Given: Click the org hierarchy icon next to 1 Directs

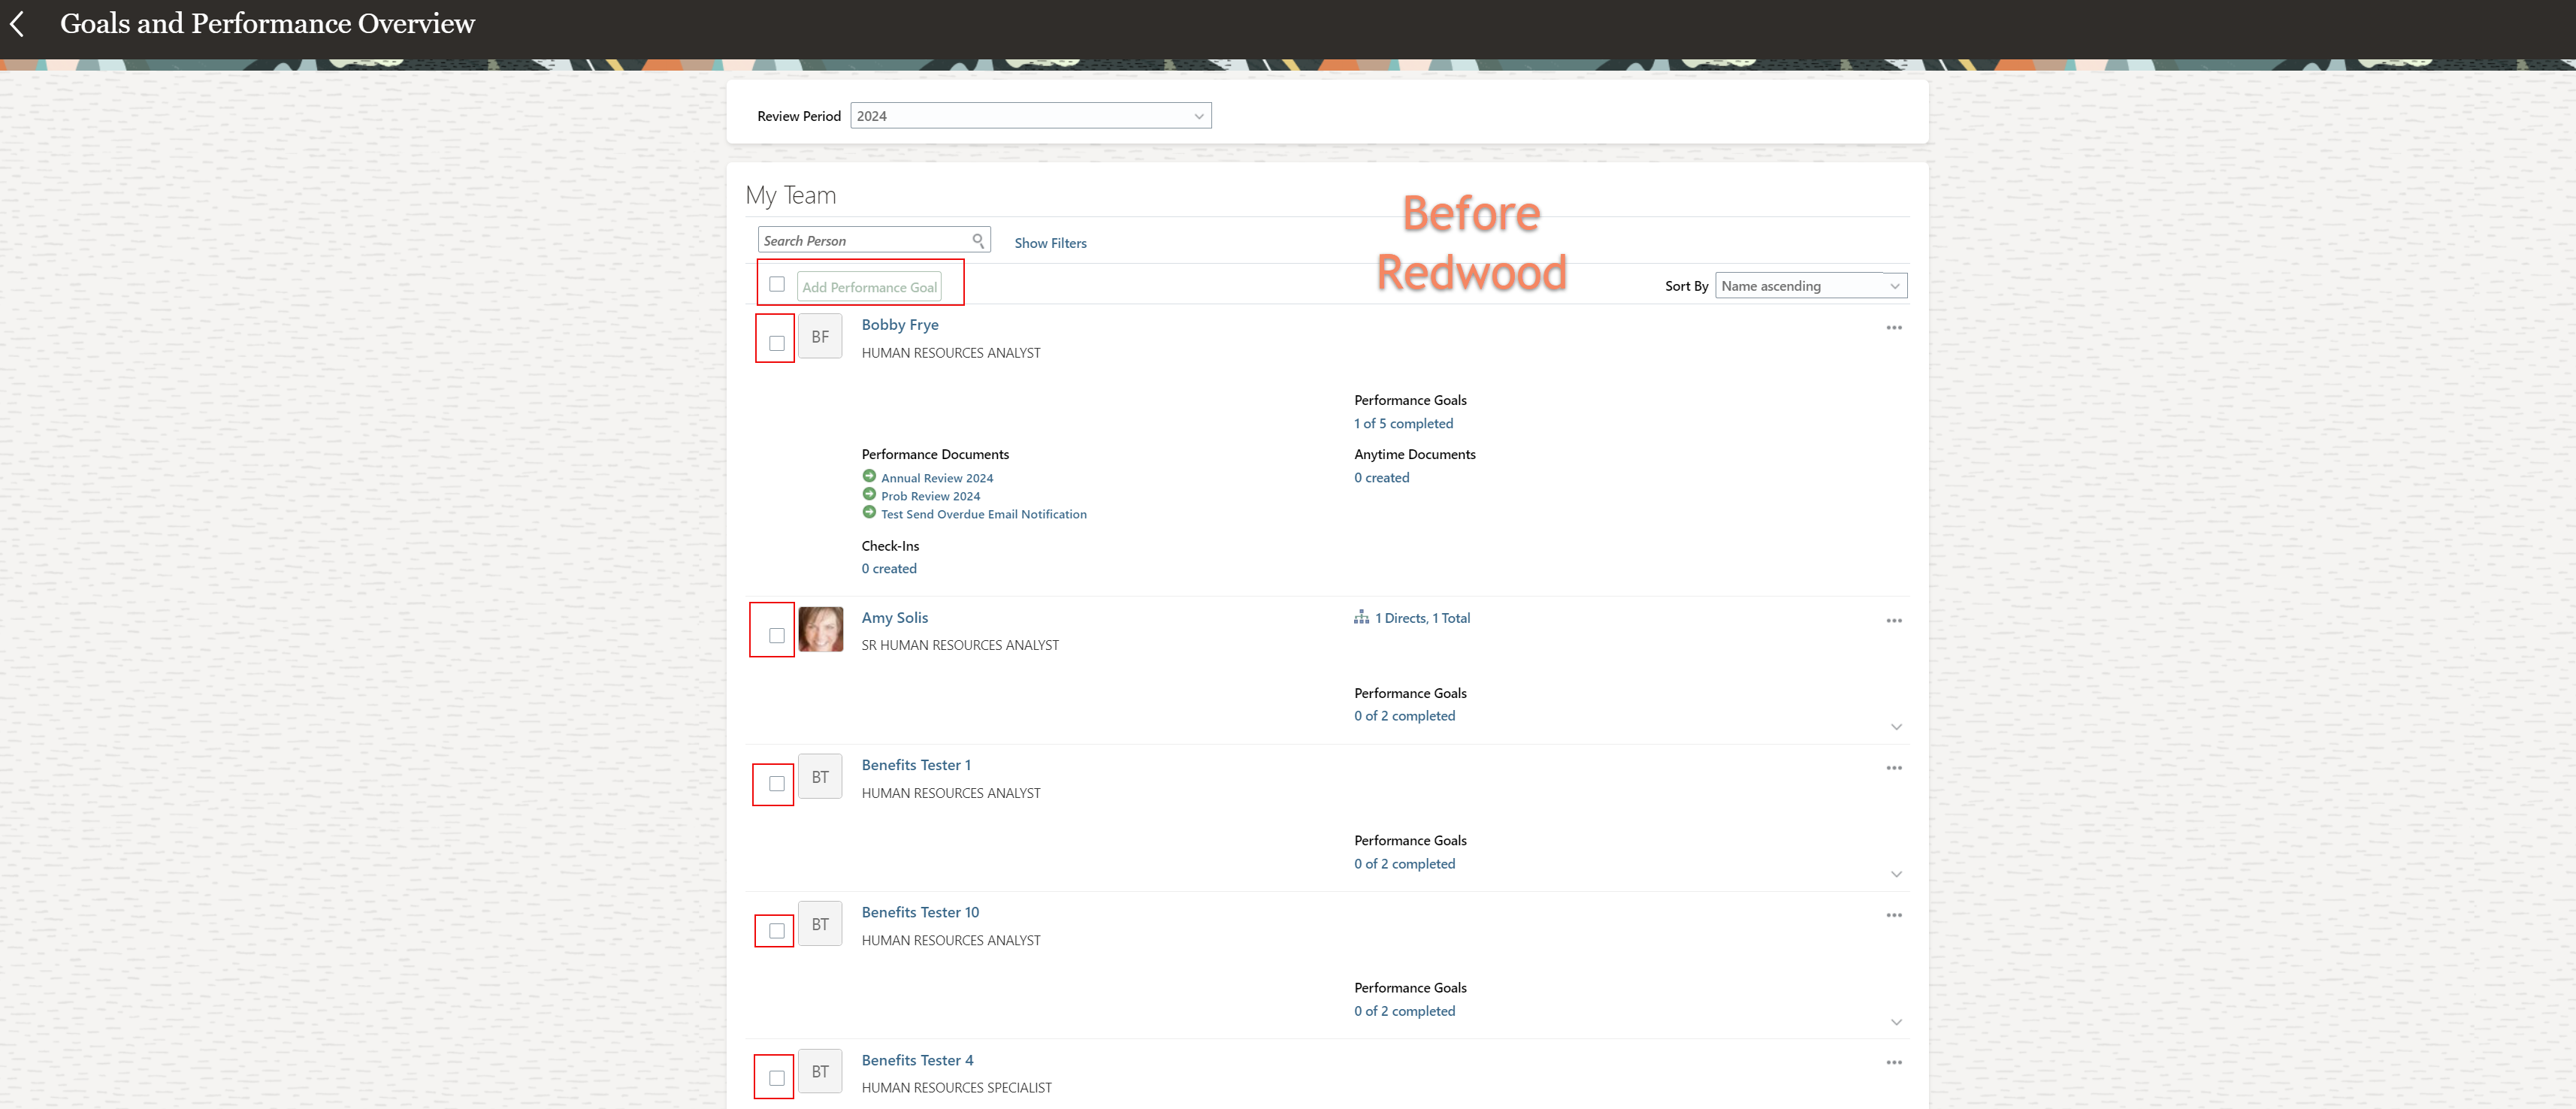Looking at the screenshot, I should (x=1362, y=617).
